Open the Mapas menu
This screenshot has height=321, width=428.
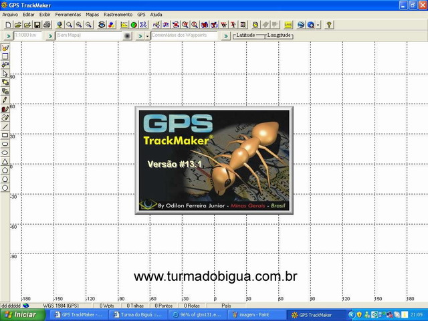pyautogui.click(x=92, y=15)
